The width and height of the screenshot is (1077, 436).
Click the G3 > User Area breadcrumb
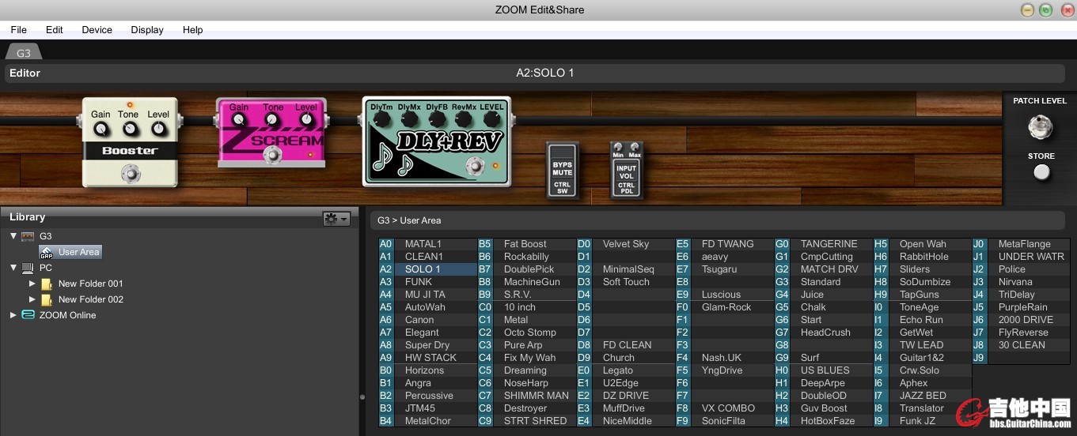click(x=409, y=220)
